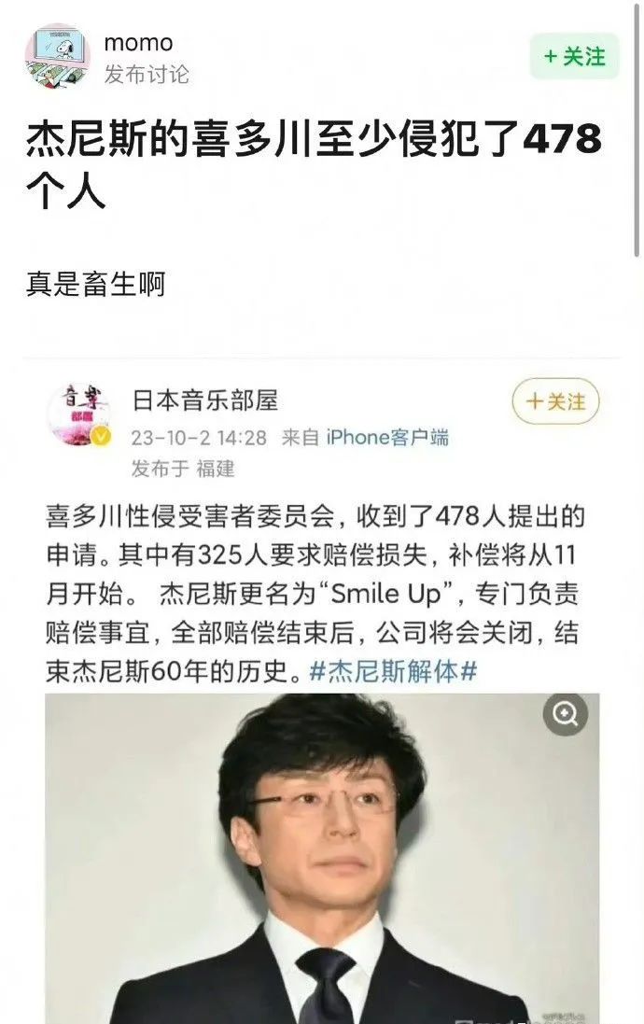The height and width of the screenshot is (1024, 644).
Task: Open the quoted post text about 受害者委员会
Action: (x=315, y=593)
